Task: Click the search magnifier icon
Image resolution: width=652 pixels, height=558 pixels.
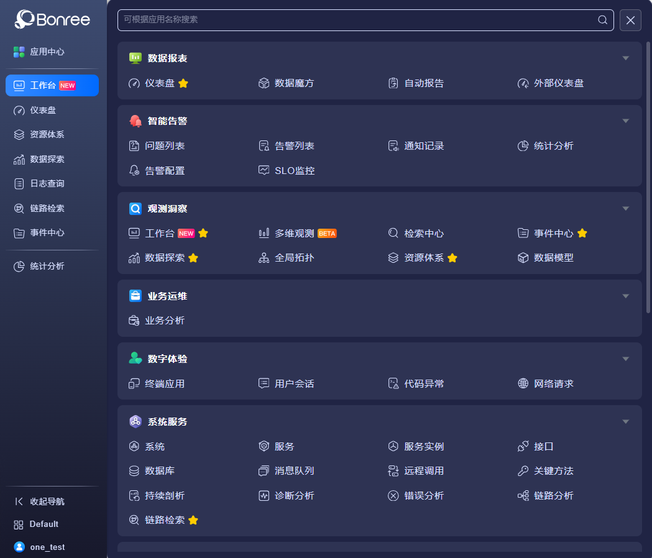Action: [602, 20]
